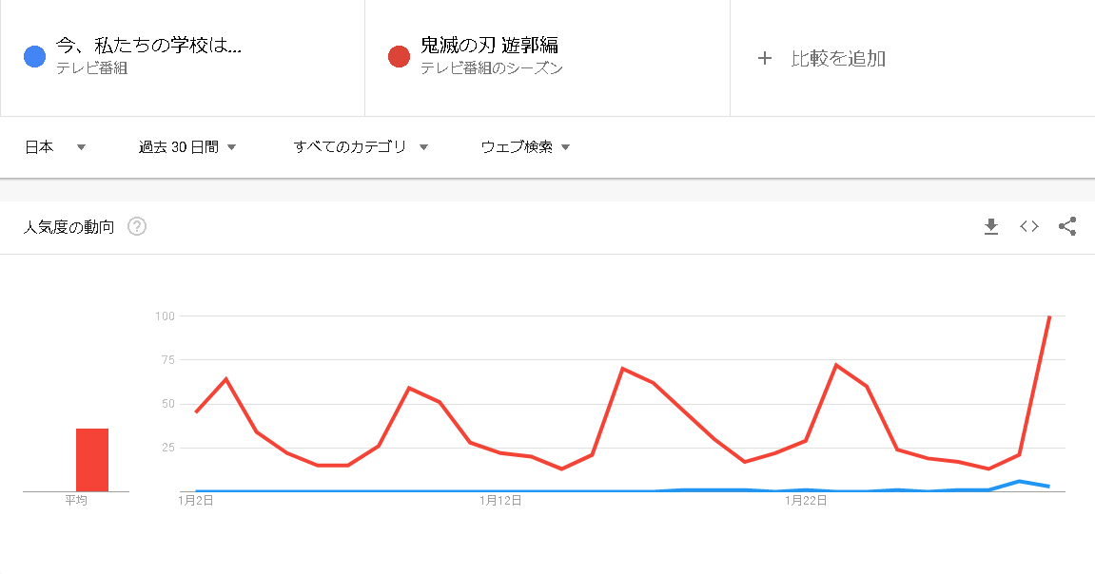The image size is (1095, 574).
Task: Click the 人気度の動向 section title
Action: 68,227
